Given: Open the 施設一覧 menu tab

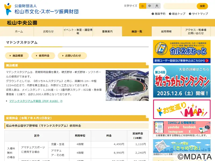Looking at the screenshot, I should click(137, 31).
